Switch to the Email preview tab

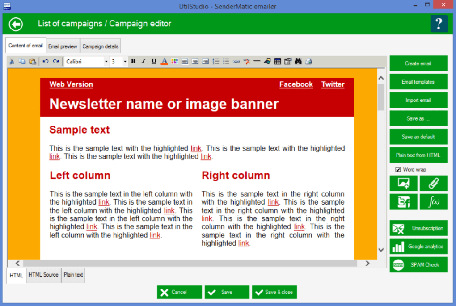point(63,46)
